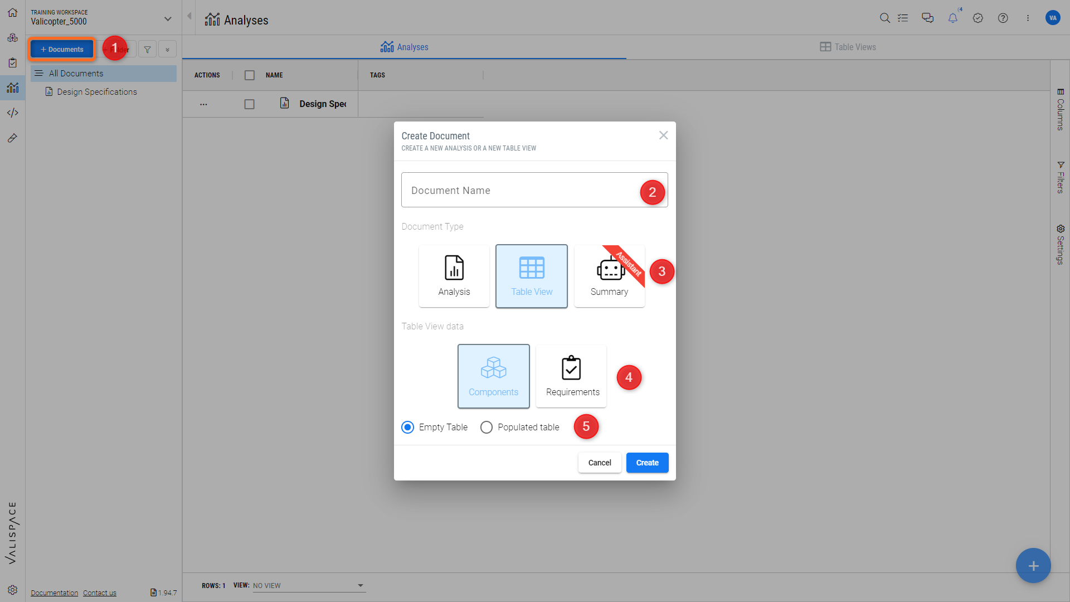Click the version 1.94.7 label
The width and height of the screenshot is (1070, 602).
point(164,593)
